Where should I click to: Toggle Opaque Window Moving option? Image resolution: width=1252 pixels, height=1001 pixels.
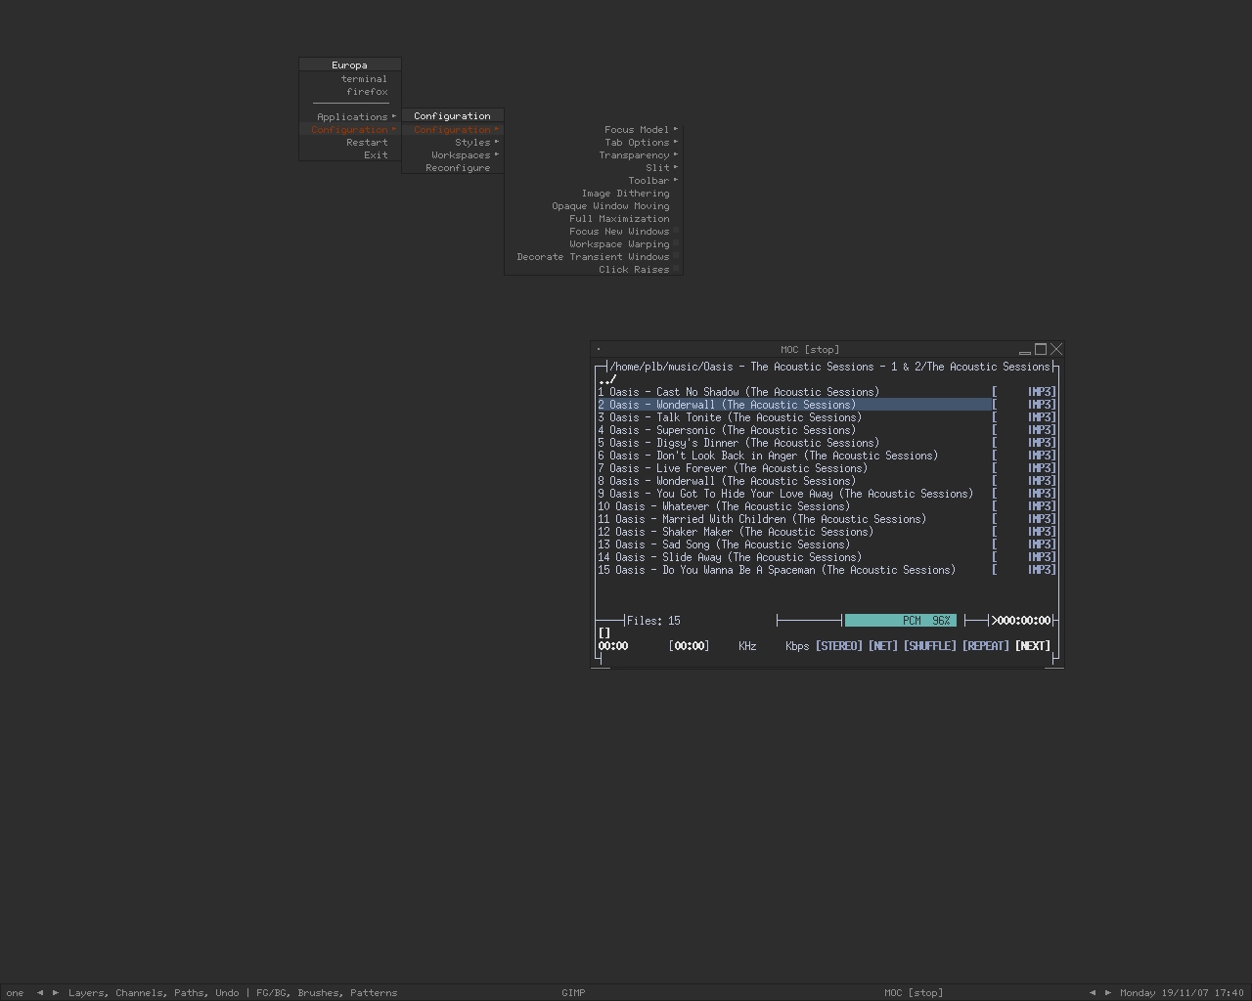tap(594, 206)
